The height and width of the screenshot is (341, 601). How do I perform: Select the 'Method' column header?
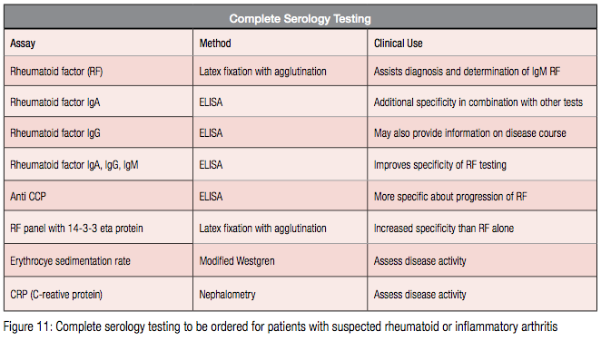[x=215, y=44]
